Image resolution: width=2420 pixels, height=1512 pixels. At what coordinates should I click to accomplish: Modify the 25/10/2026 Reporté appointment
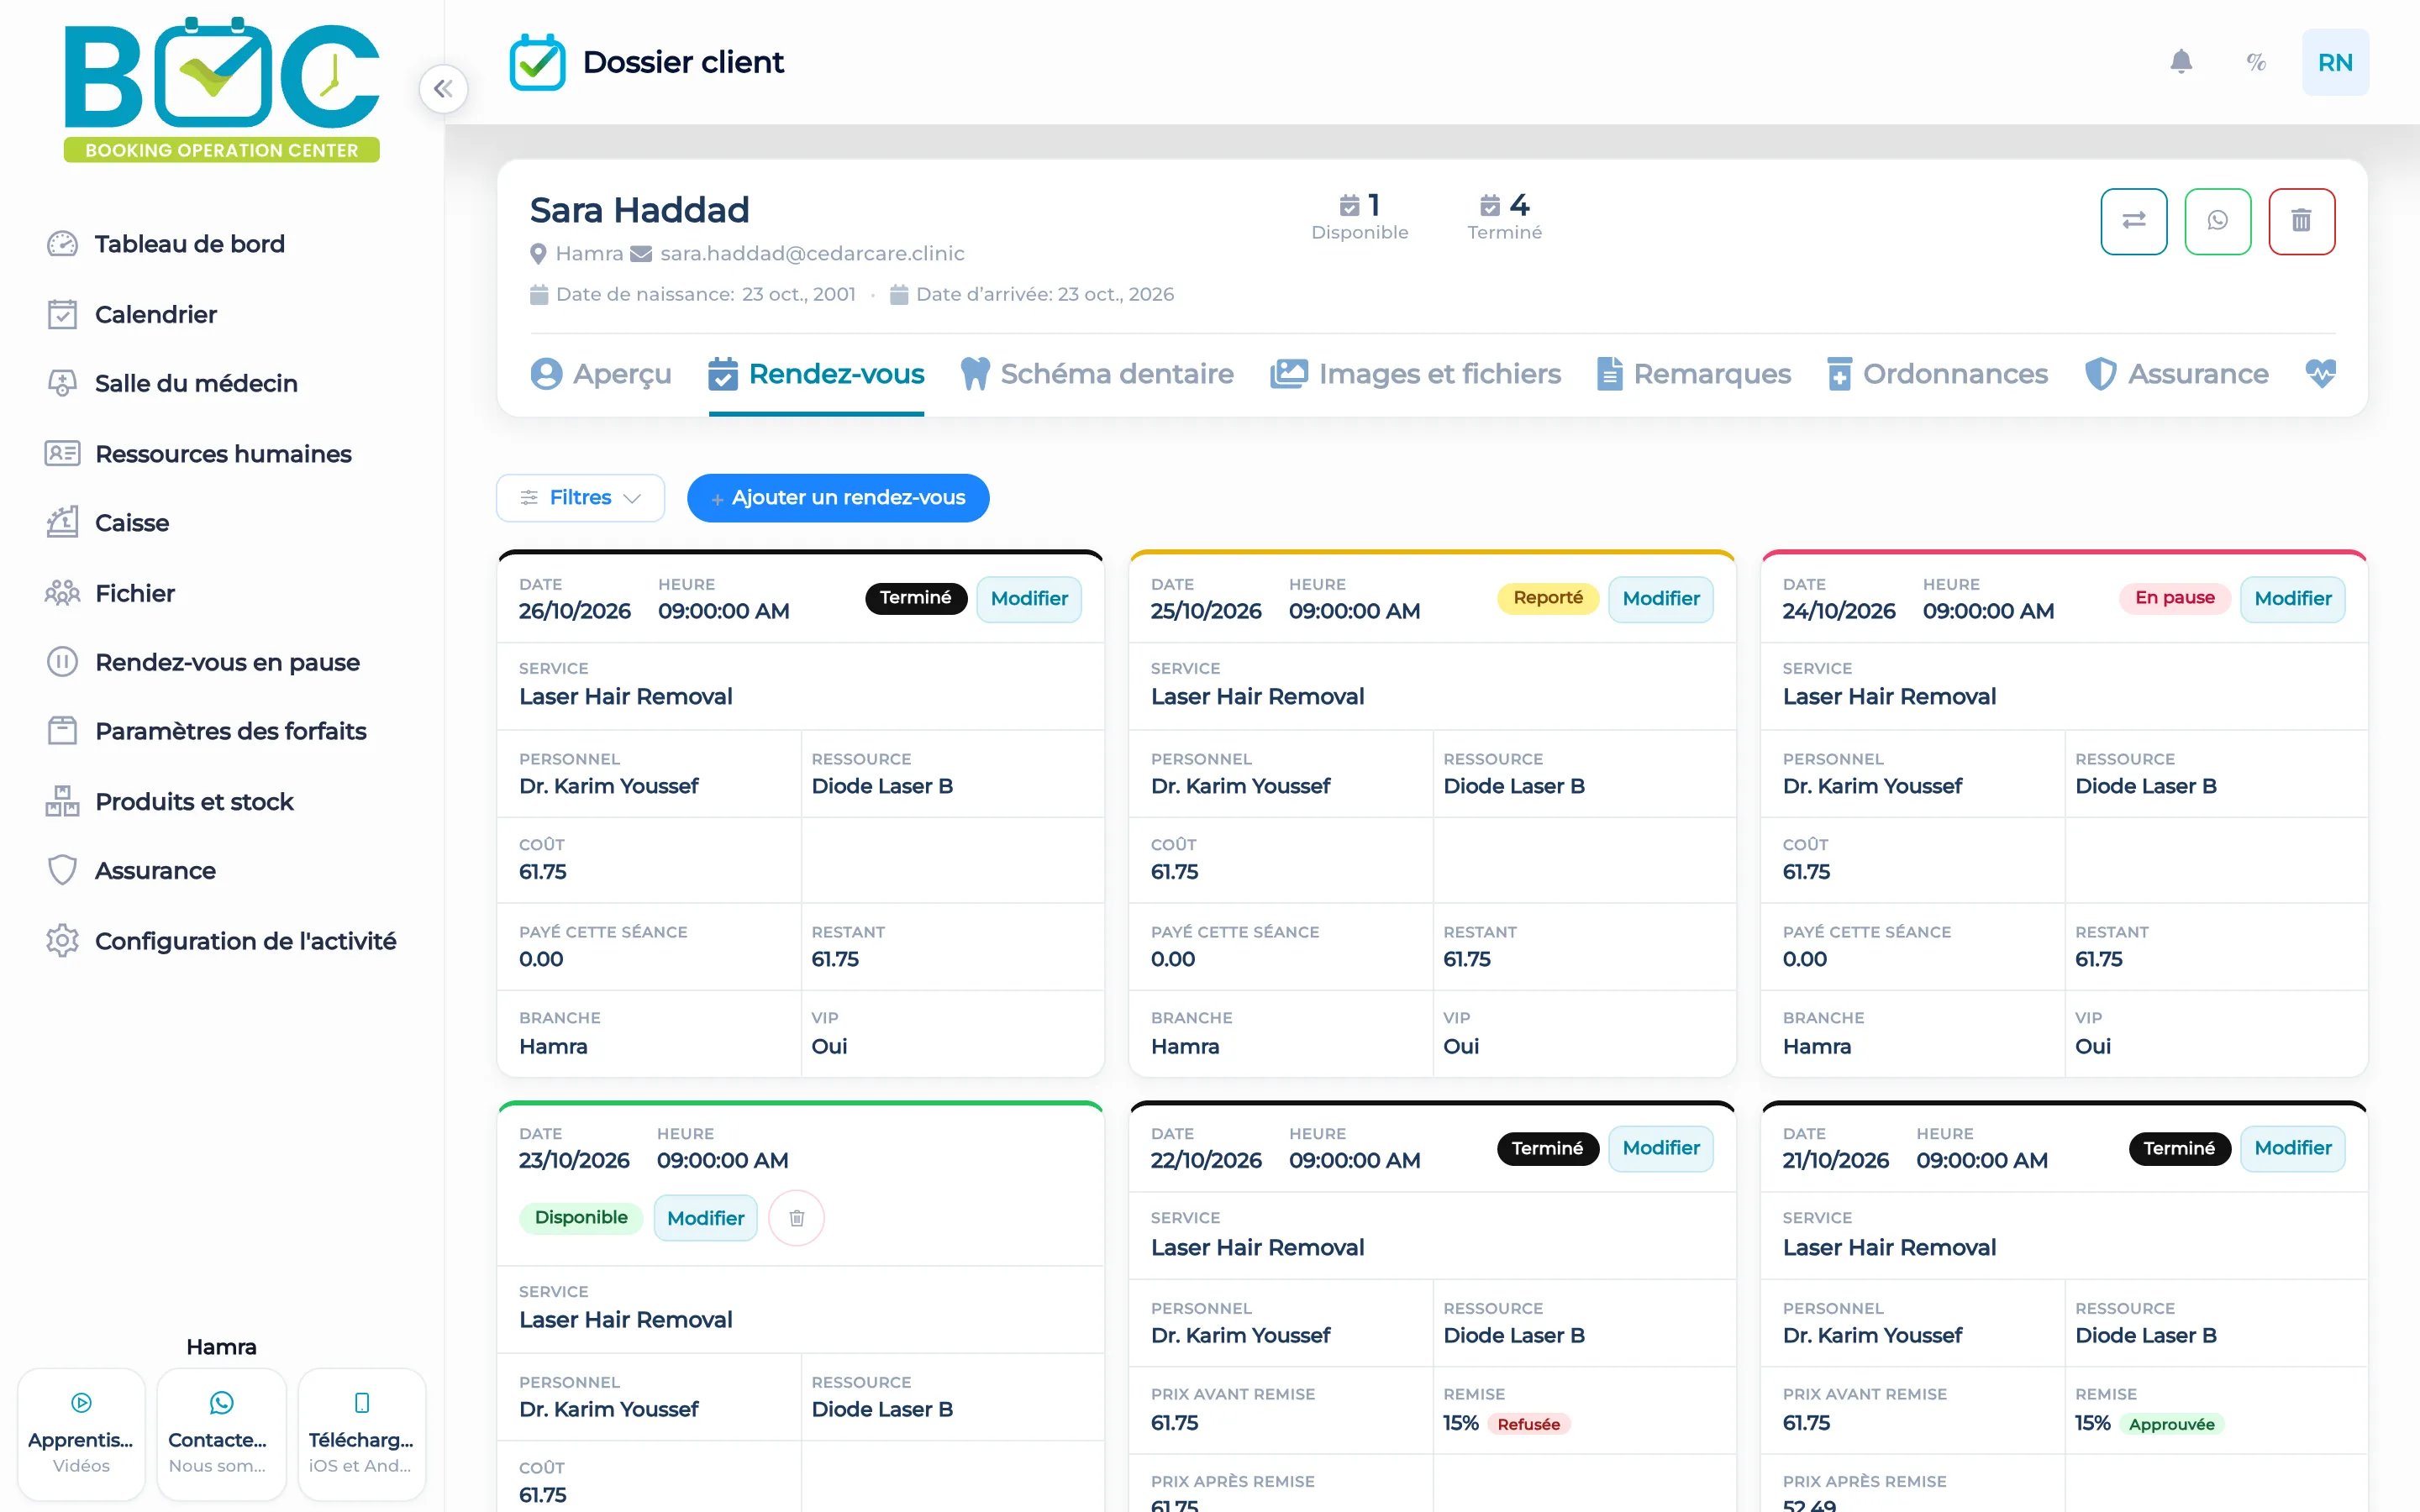[x=1660, y=599]
